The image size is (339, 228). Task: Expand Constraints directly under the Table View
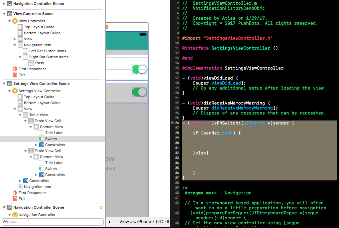coord(20,181)
